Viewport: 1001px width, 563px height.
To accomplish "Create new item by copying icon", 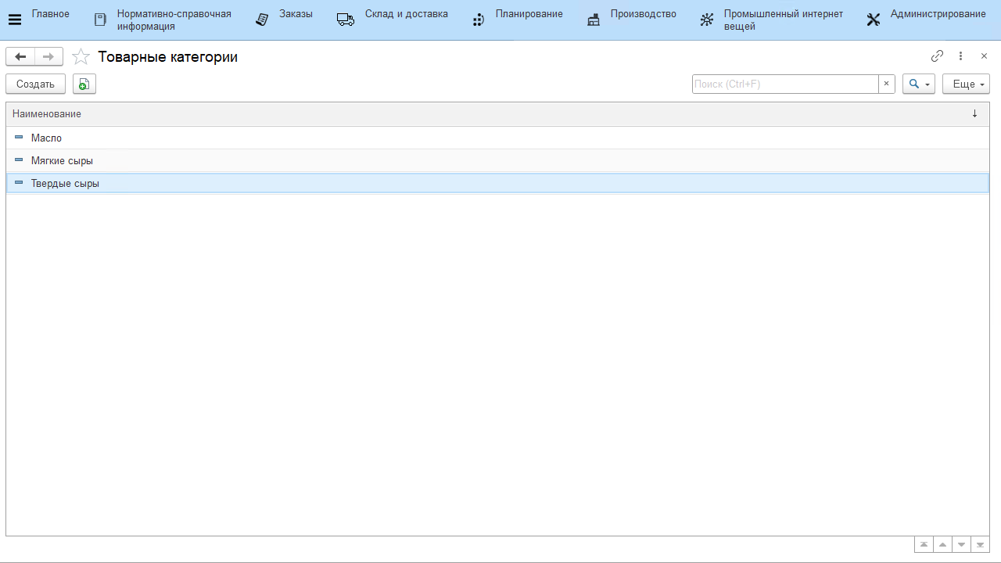I will (x=84, y=84).
